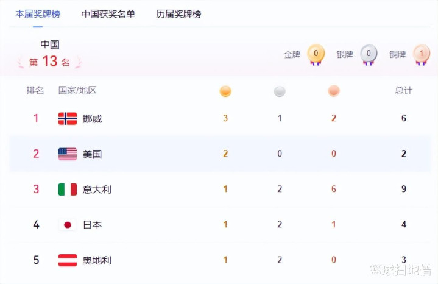Screen dimensions: 438x284
Task: Click the 排名 column header
Action: click(x=35, y=90)
